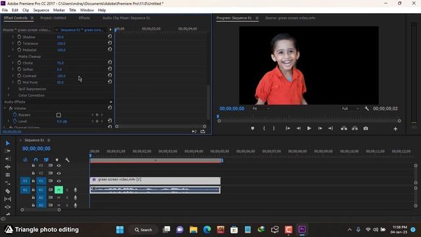Open program monitor settings wrench

click(x=366, y=109)
